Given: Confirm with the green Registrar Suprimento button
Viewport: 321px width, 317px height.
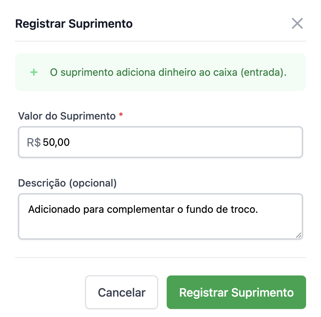Looking at the screenshot, I should (236, 293).
